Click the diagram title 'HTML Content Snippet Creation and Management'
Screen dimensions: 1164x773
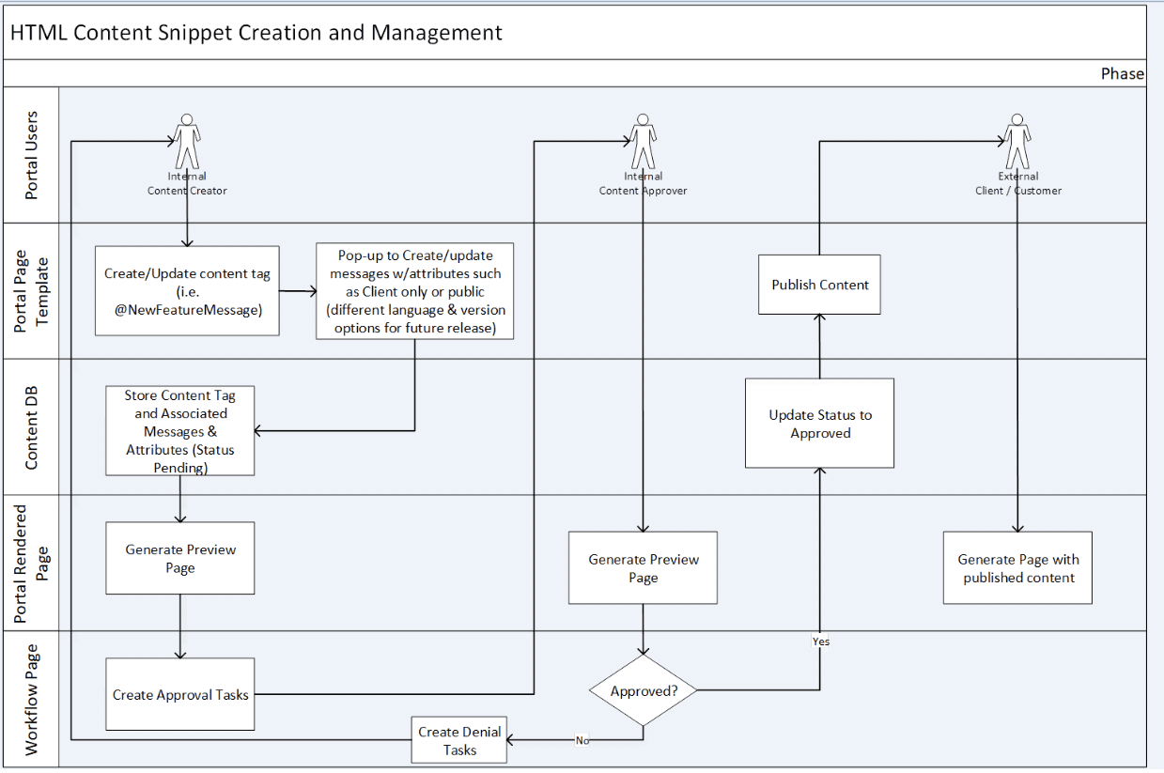pos(256,32)
